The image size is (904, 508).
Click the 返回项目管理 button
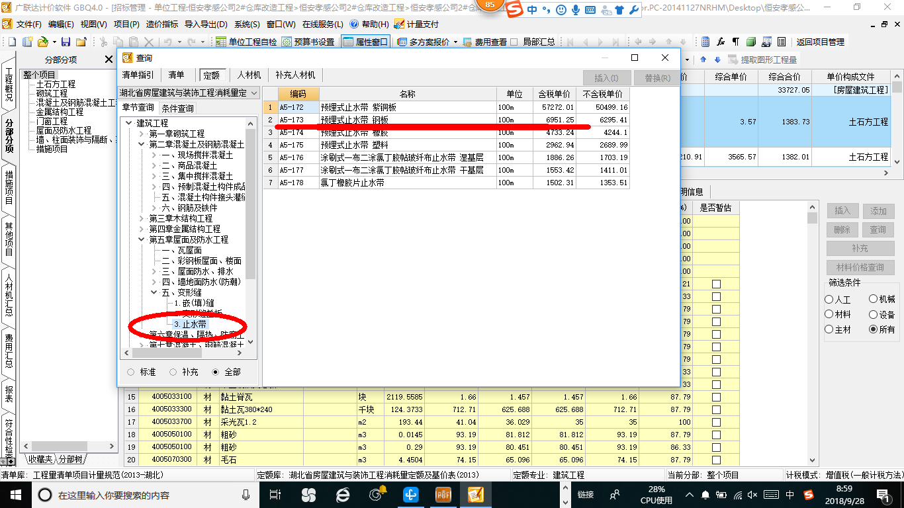(821, 42)
